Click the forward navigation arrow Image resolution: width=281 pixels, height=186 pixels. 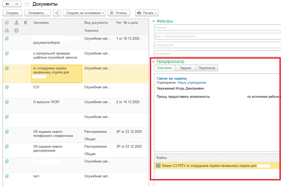click(17, 4)
